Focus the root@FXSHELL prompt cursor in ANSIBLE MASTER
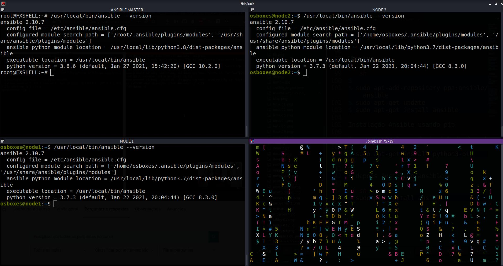 [52, 72]
